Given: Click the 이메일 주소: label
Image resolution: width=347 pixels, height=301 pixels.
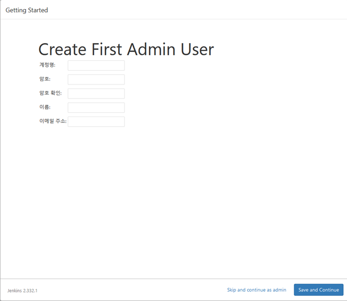Looking at the screenshot, I should coord(53,121).
